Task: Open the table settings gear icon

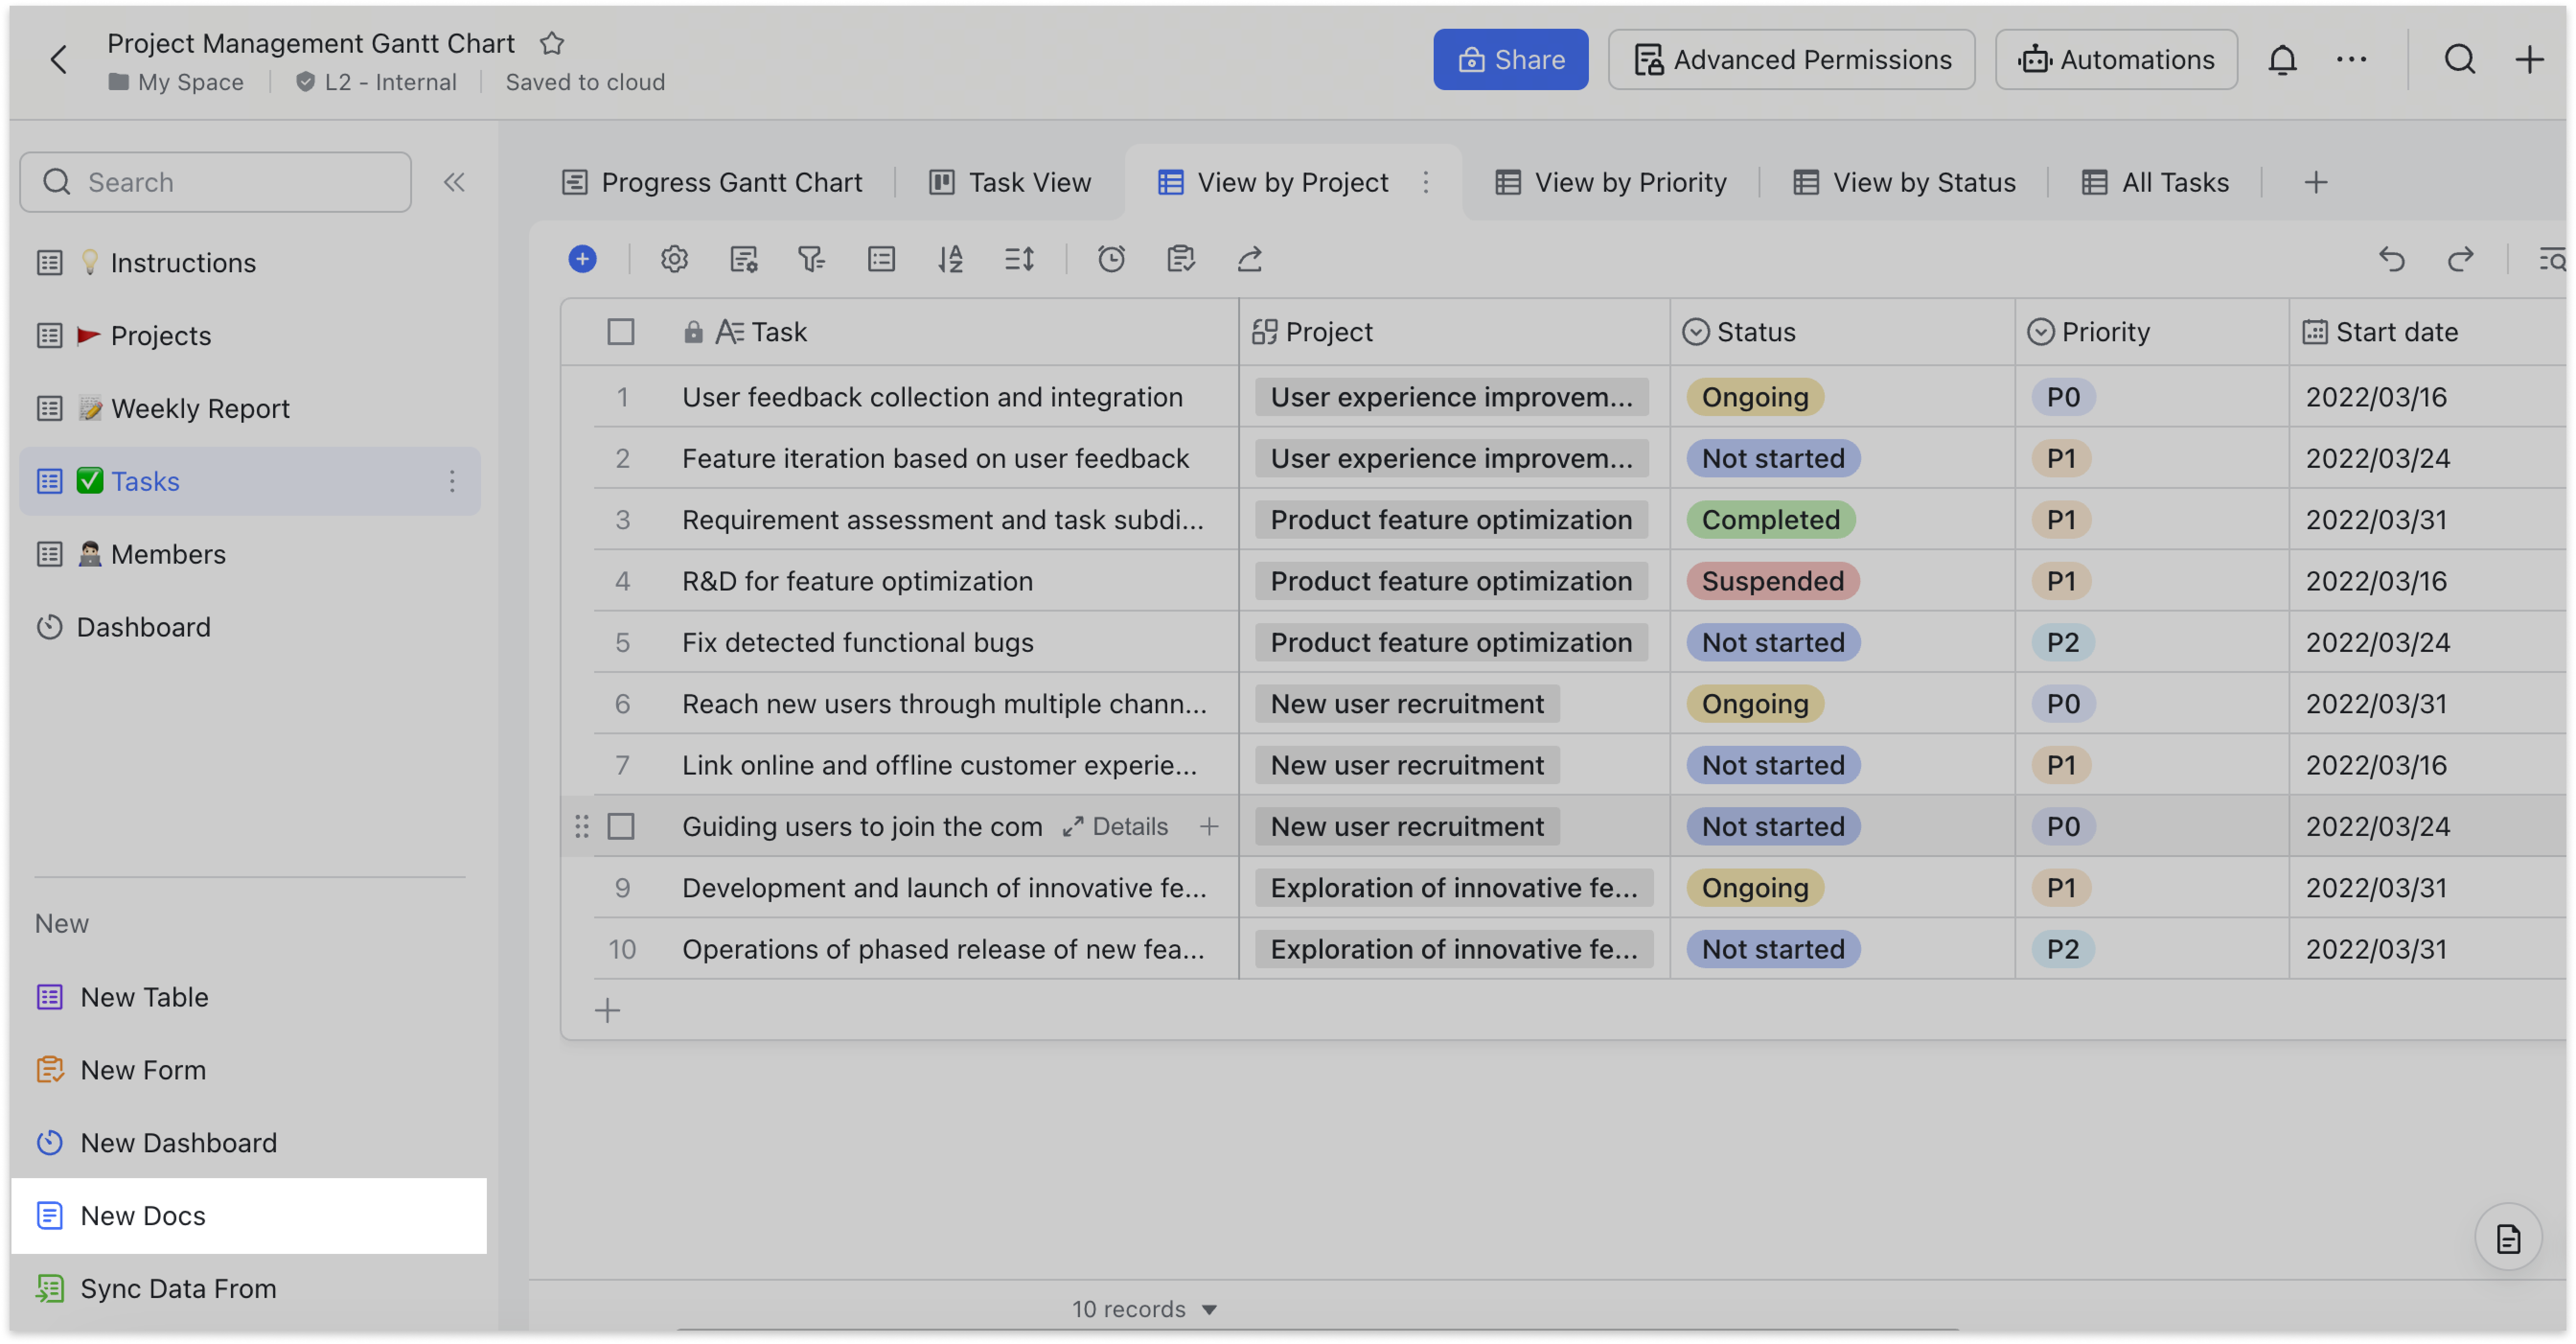Action: pyautogui.click(x=674, y=259)
